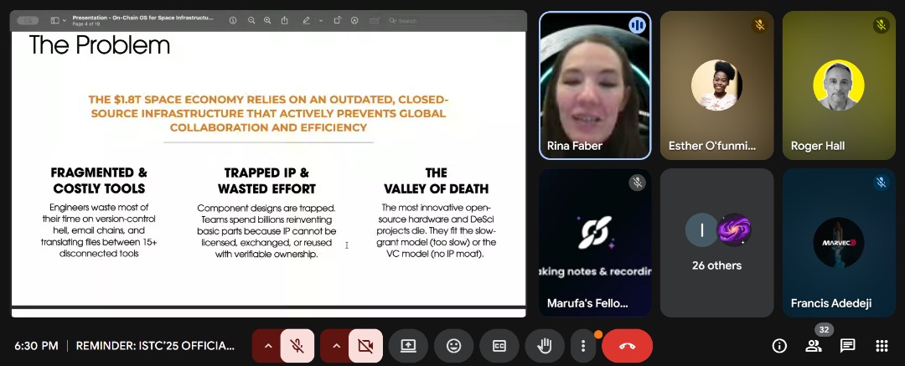Zoom in the presentation PDF
The image size is (905, 366).
[267, 20]
